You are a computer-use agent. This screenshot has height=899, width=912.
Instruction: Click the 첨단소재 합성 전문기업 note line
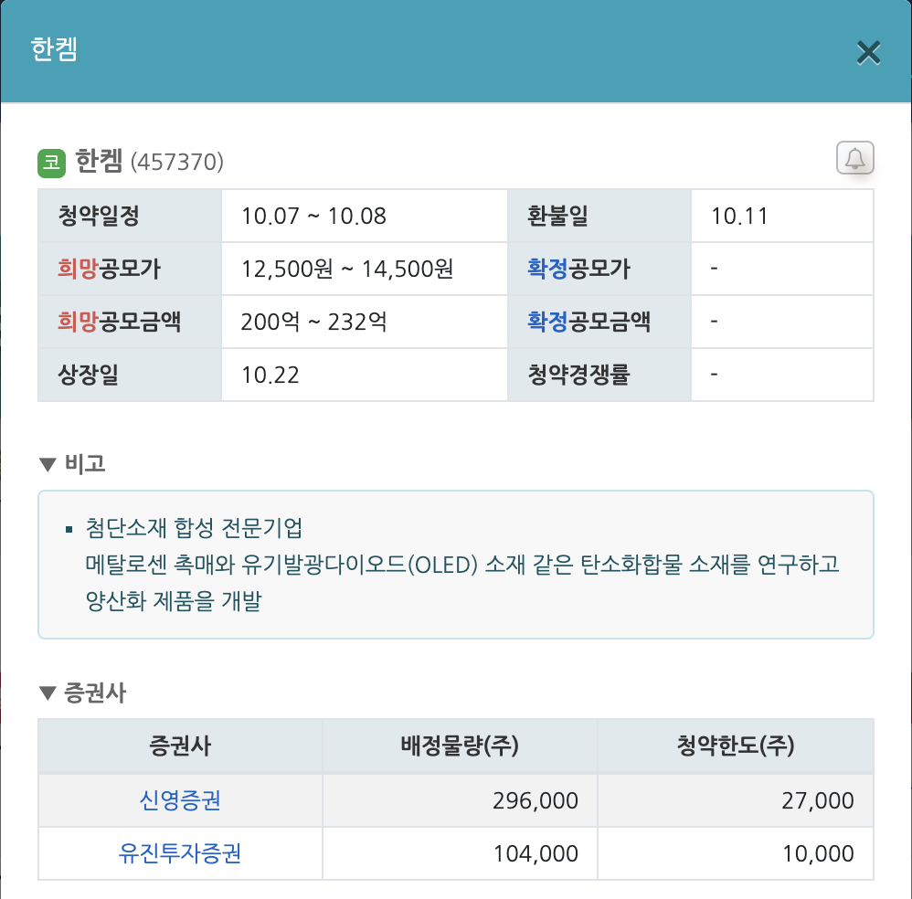(195, 528)
